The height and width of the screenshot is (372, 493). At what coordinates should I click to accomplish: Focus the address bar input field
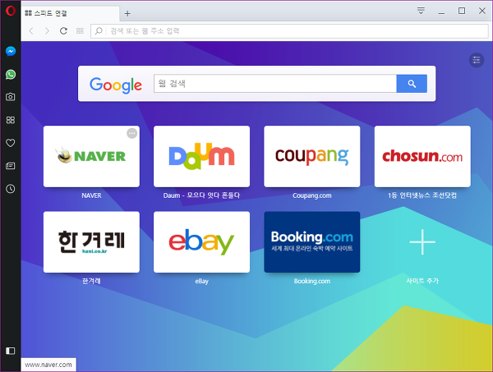[x=289, y=30]
